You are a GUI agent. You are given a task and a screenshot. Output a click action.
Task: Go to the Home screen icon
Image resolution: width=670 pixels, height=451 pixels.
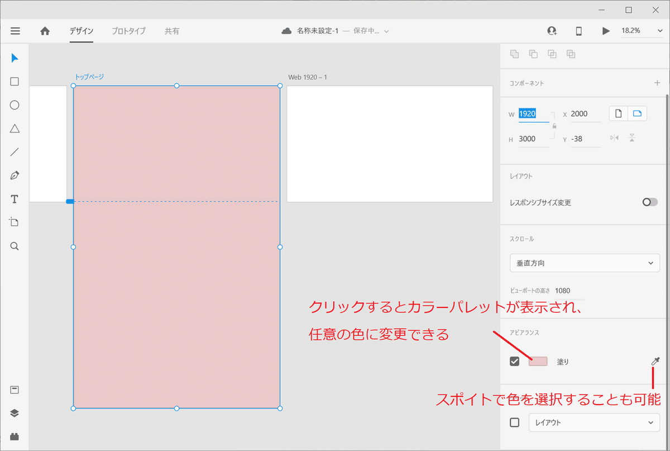[x=45, y=31]
